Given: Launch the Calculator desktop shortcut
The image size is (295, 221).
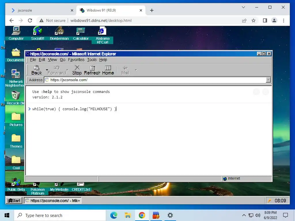Looking at the screenshot, I should 81,33.
